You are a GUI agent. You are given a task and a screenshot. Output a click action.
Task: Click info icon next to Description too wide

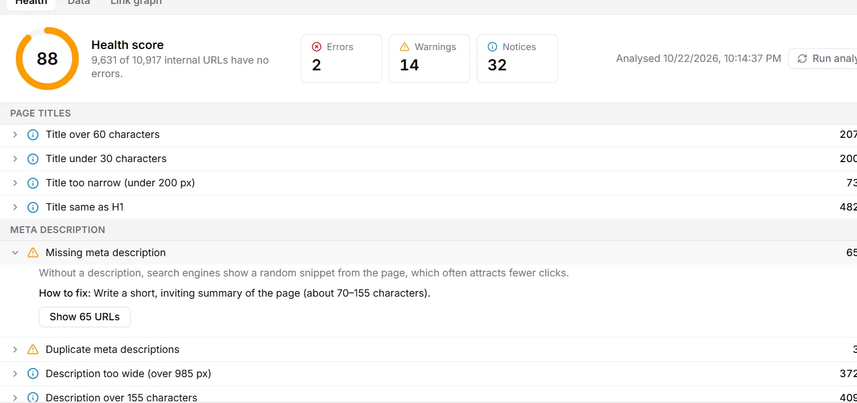tap(33, 374)
